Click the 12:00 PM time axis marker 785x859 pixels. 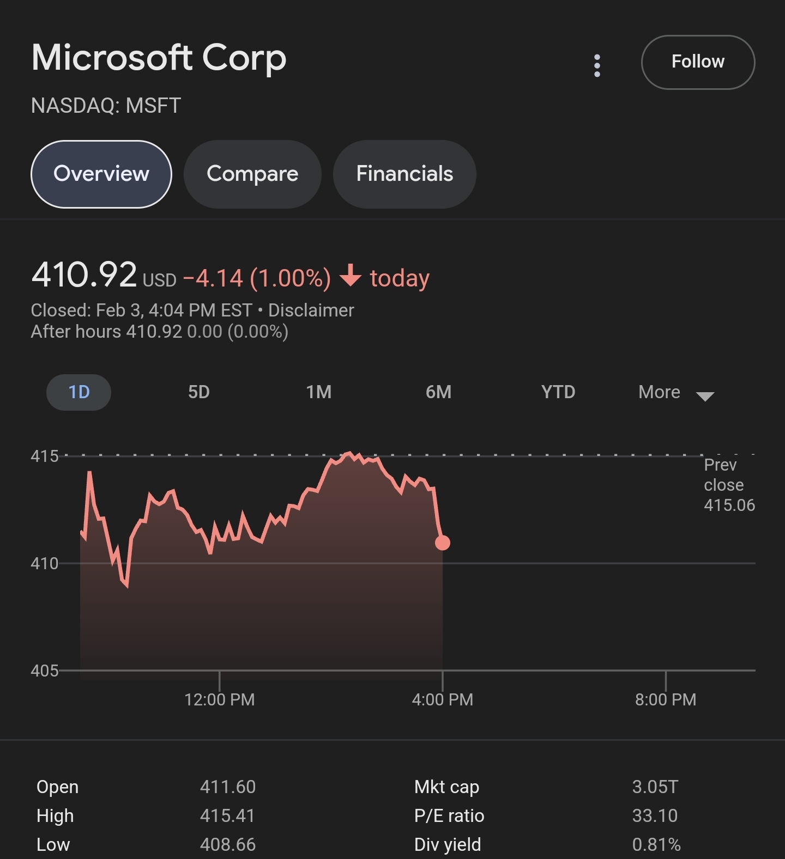coord(220,699)
